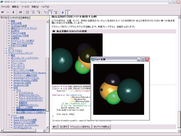Image resolution: width=181 pixels, height=136 pixels.
Task: Click the grayed forward arrow toolbar icon
Action: point(8,12)
